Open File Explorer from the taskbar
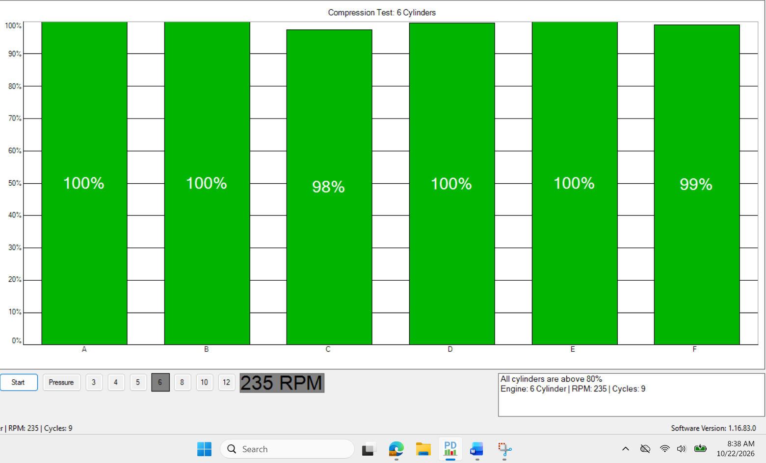766x463 pixels. (423, 449)
